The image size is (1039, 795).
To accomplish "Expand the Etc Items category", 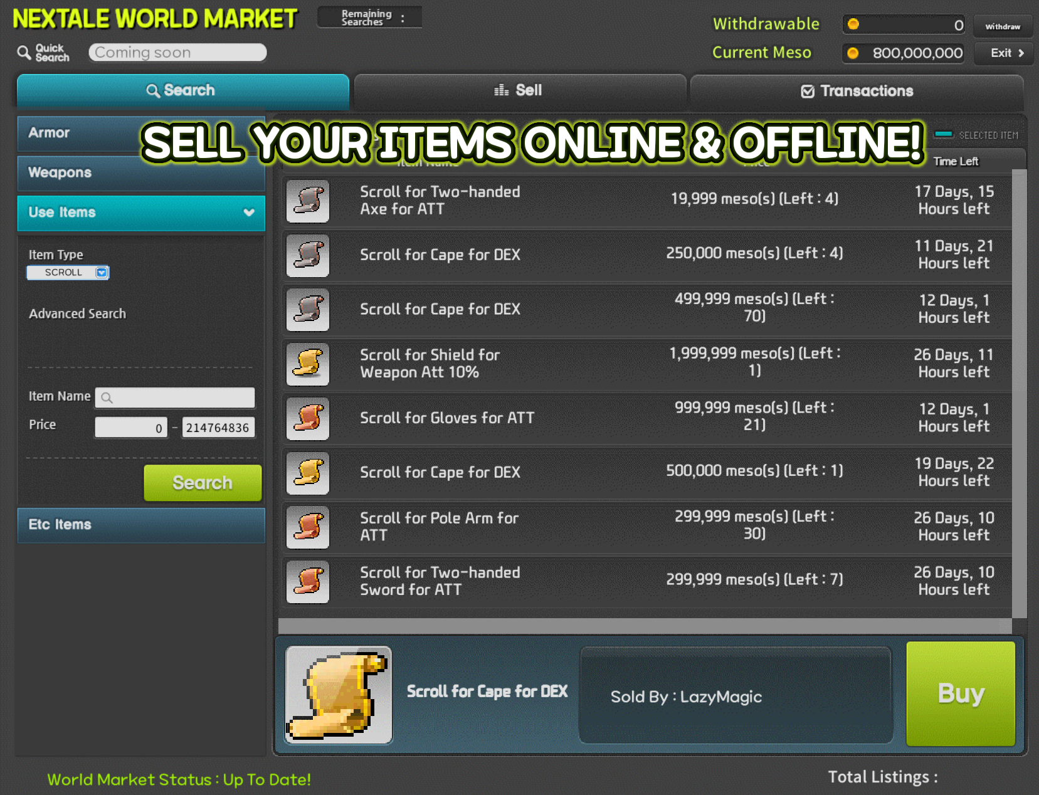I will pos(141,525).
